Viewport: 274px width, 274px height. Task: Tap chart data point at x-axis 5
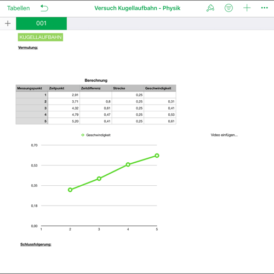tap(157, 156)
